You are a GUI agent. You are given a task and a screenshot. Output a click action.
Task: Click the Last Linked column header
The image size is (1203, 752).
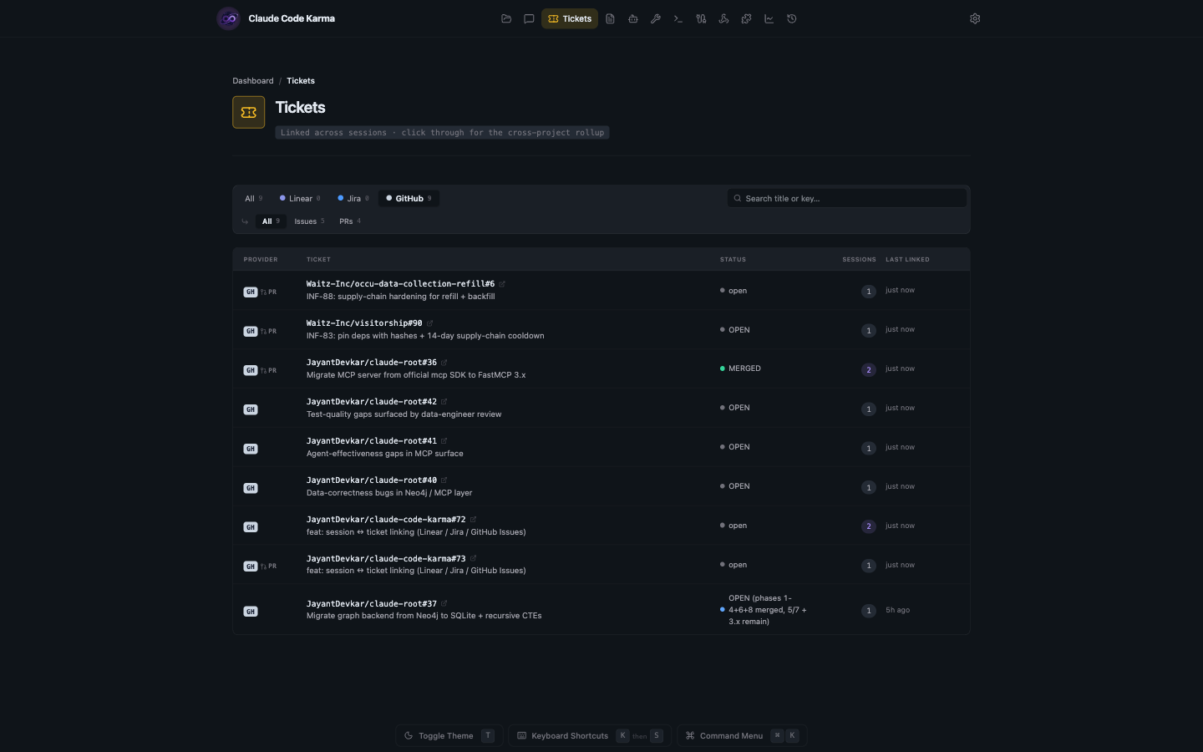907,260
